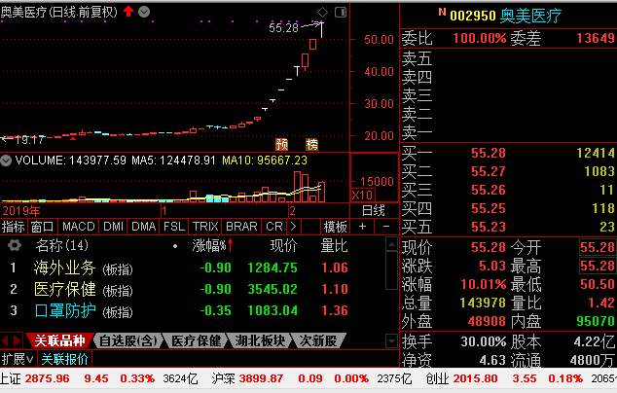
Task: Select the 口罩防护 sector row
Action: (x=193, y=310)
